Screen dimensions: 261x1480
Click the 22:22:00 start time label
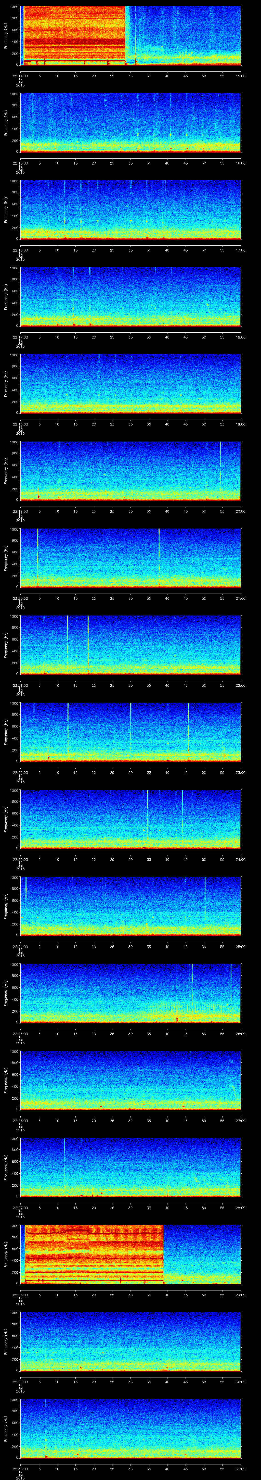pyautogui.click(x=20, y=772)
